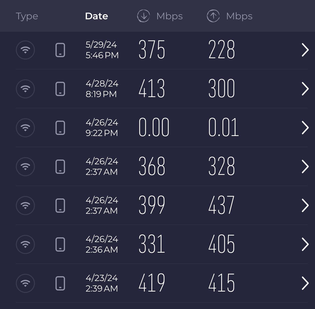The width and height of the screenshot is (315, 309).
Task: Sort by upload Mbps column header
Action: coord(239,16)
